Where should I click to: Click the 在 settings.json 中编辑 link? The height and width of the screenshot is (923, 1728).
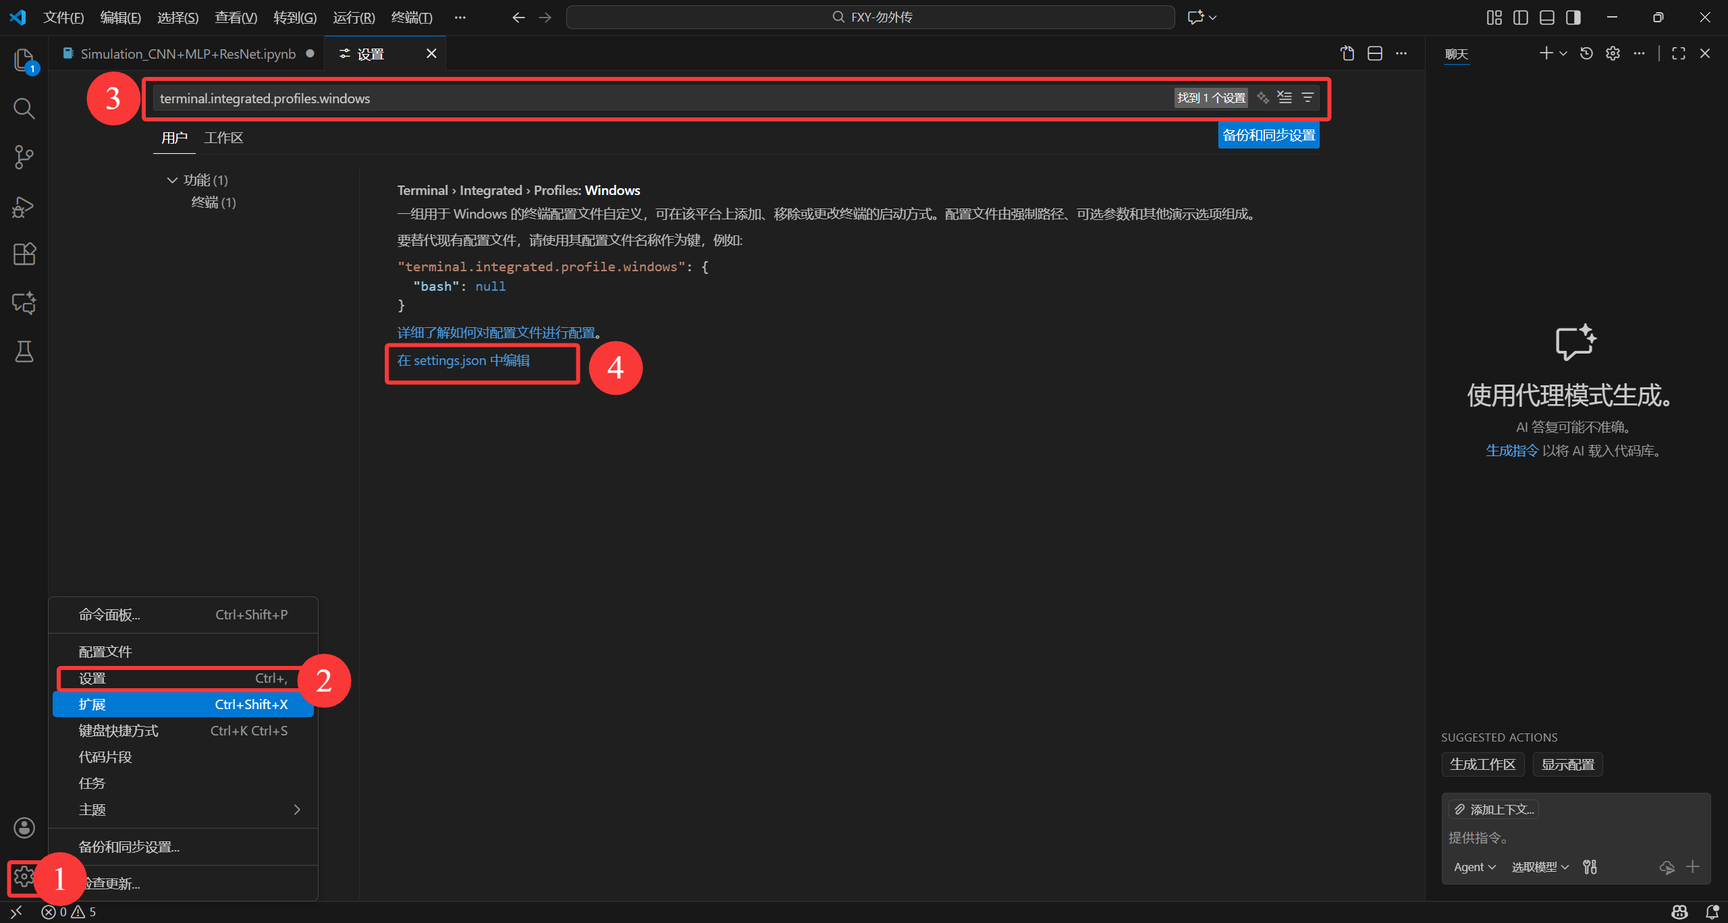(x=463, y=360)
